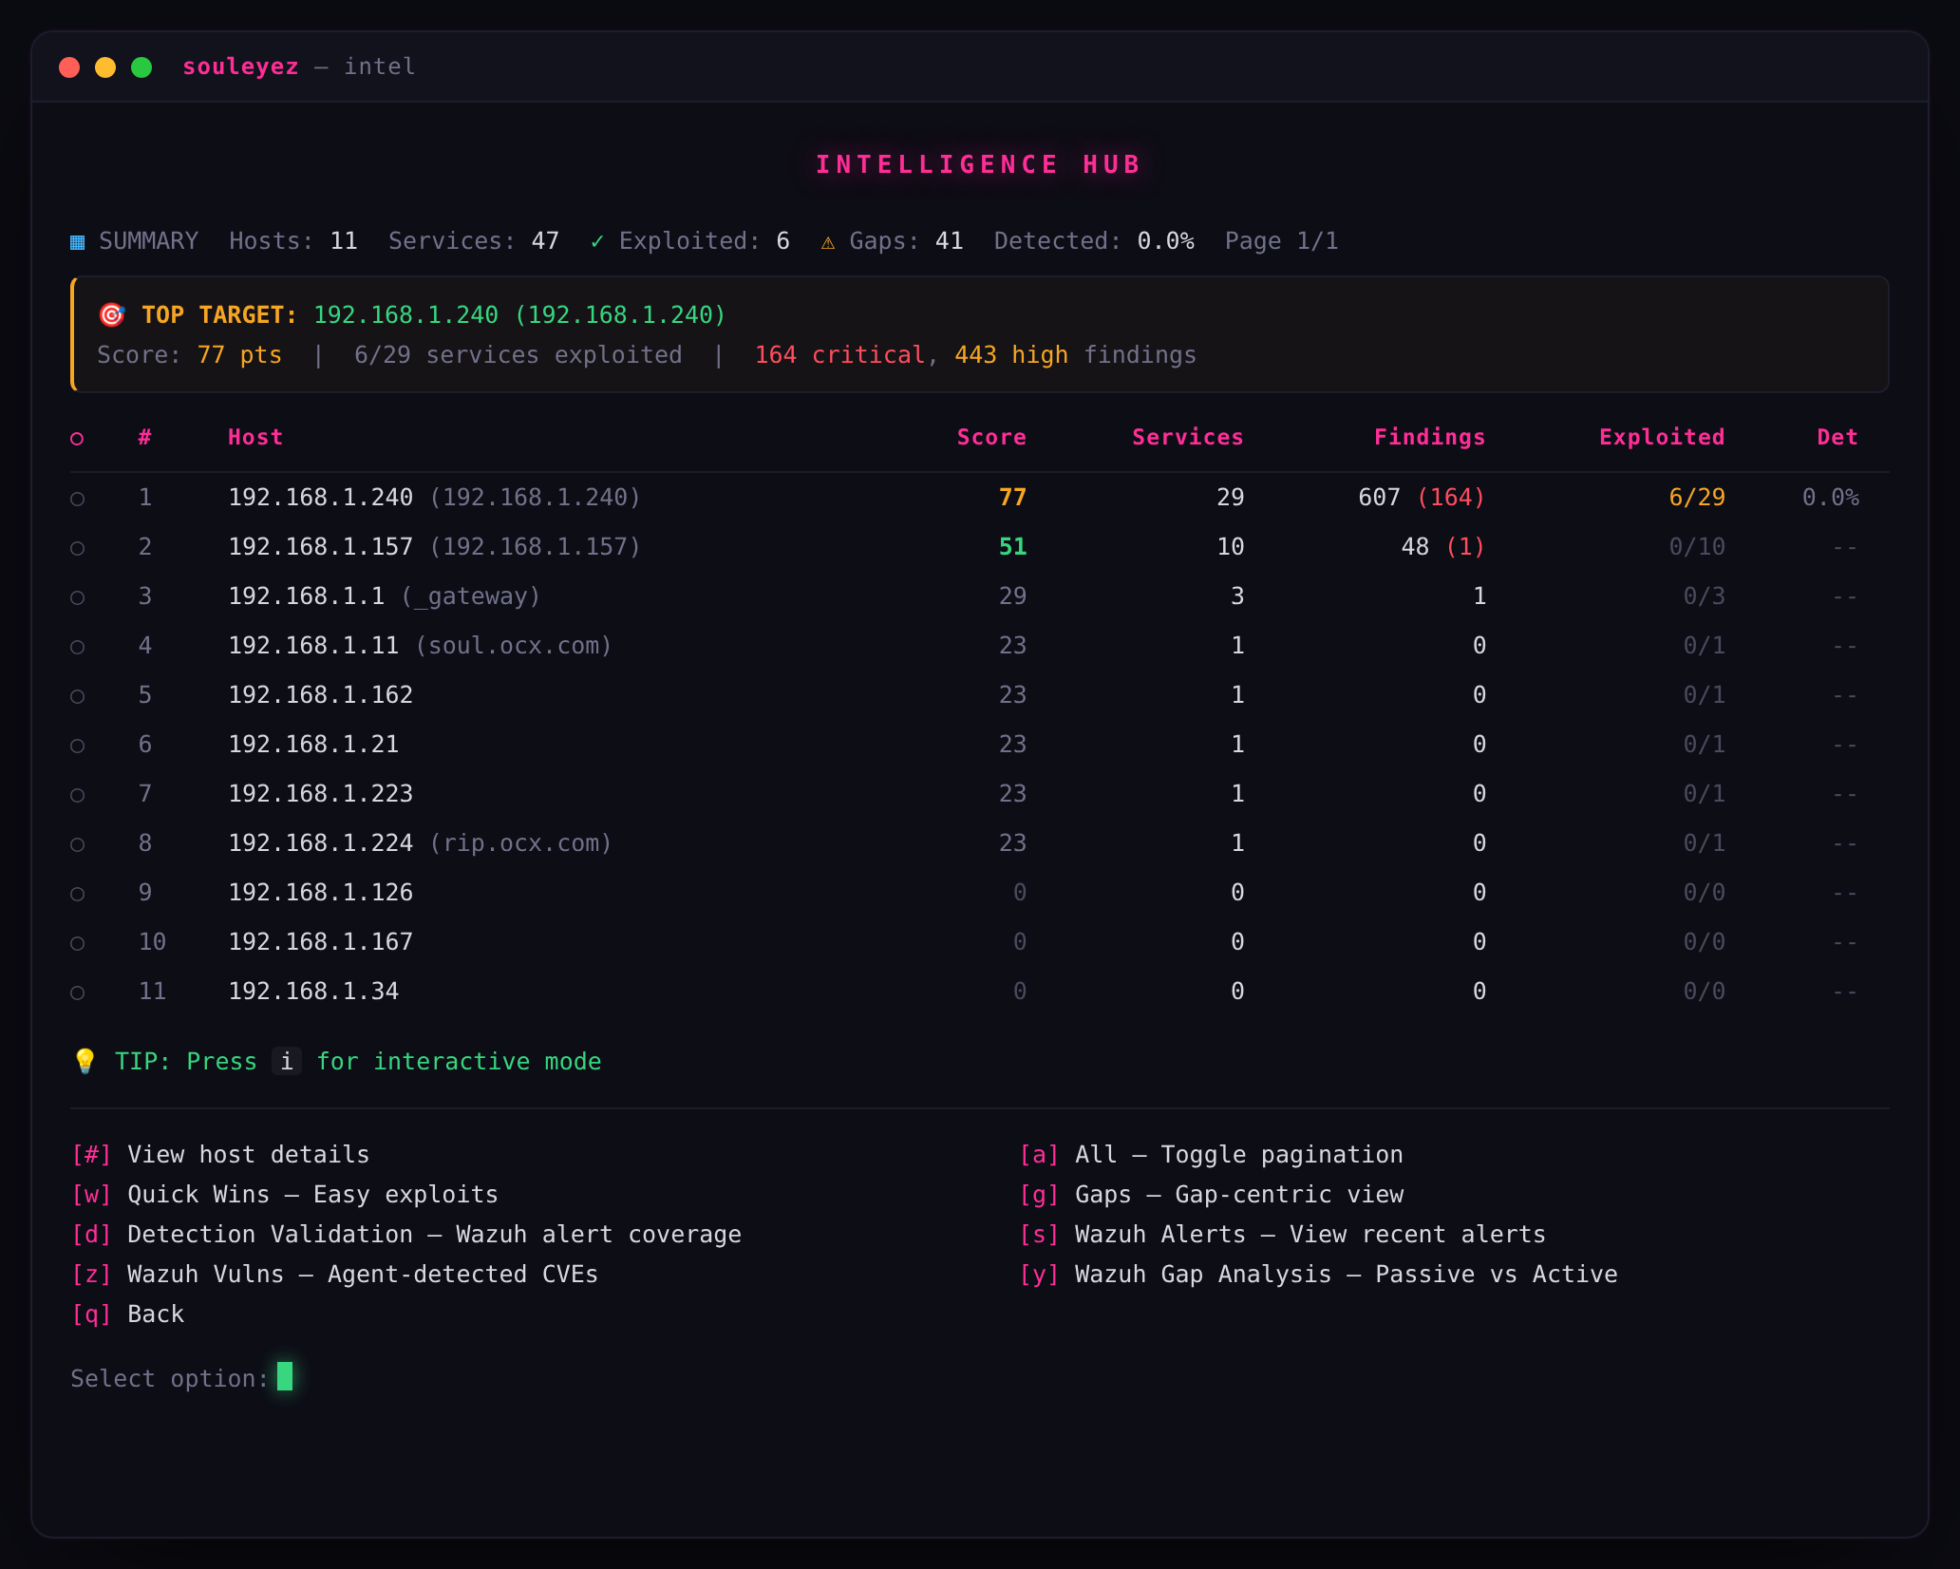1960x1569 pixels.
Task: Click the 0.0% detection value in row 1
Action: (x=1831, y=498)
